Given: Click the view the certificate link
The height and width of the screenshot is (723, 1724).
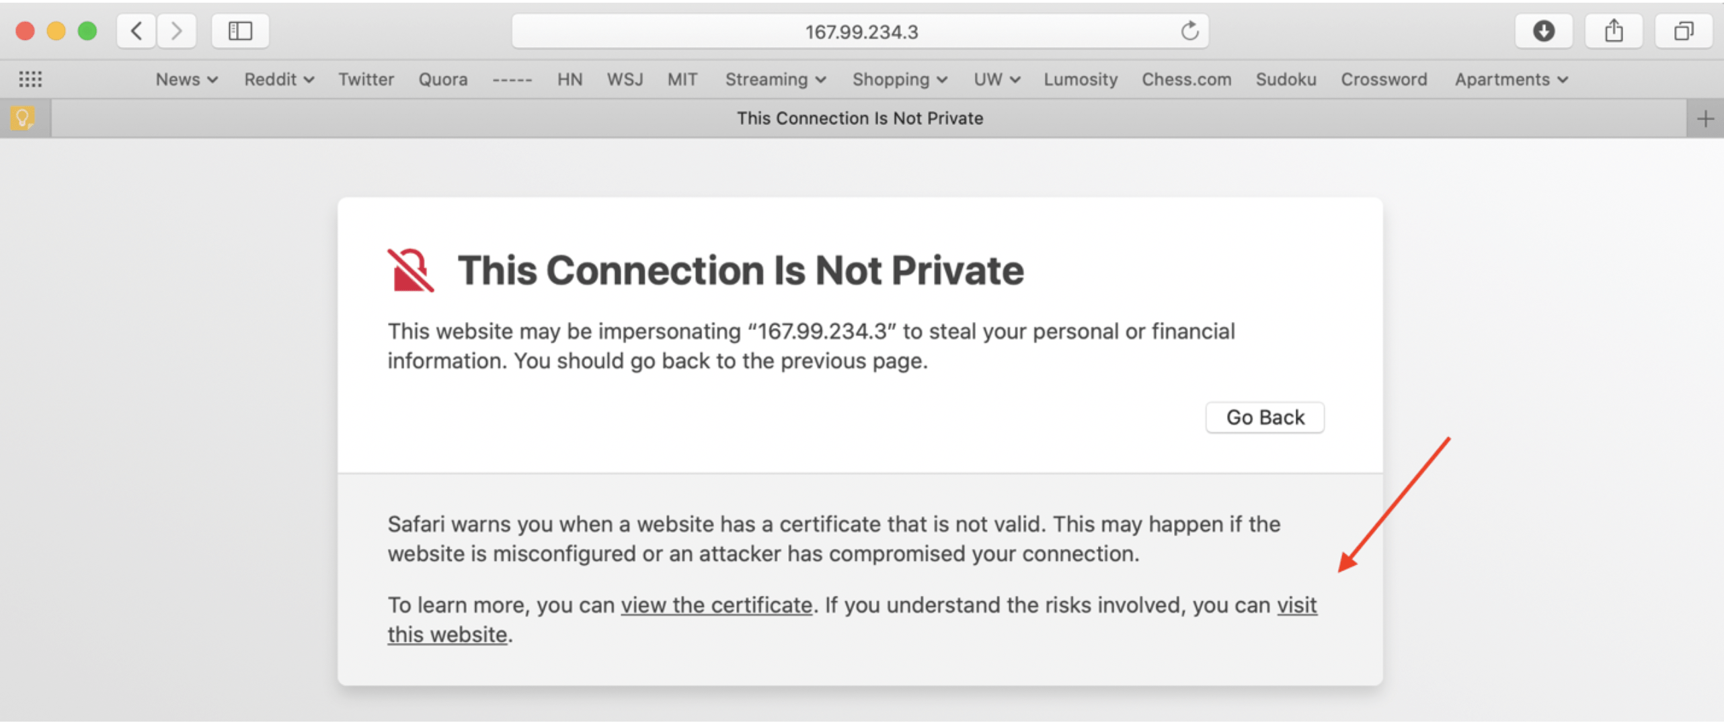Looking at the screenshot, I should coord(716,605).
